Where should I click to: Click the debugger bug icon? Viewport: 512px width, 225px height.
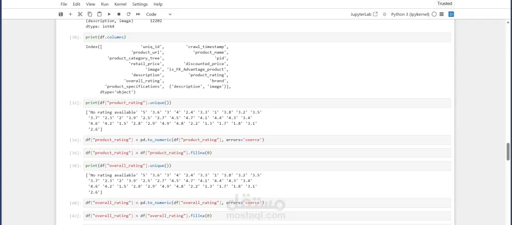(x=385, y=14)
